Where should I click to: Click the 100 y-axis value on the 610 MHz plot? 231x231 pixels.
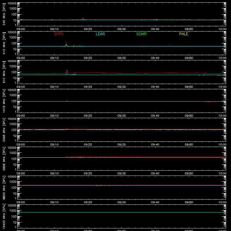14,72
